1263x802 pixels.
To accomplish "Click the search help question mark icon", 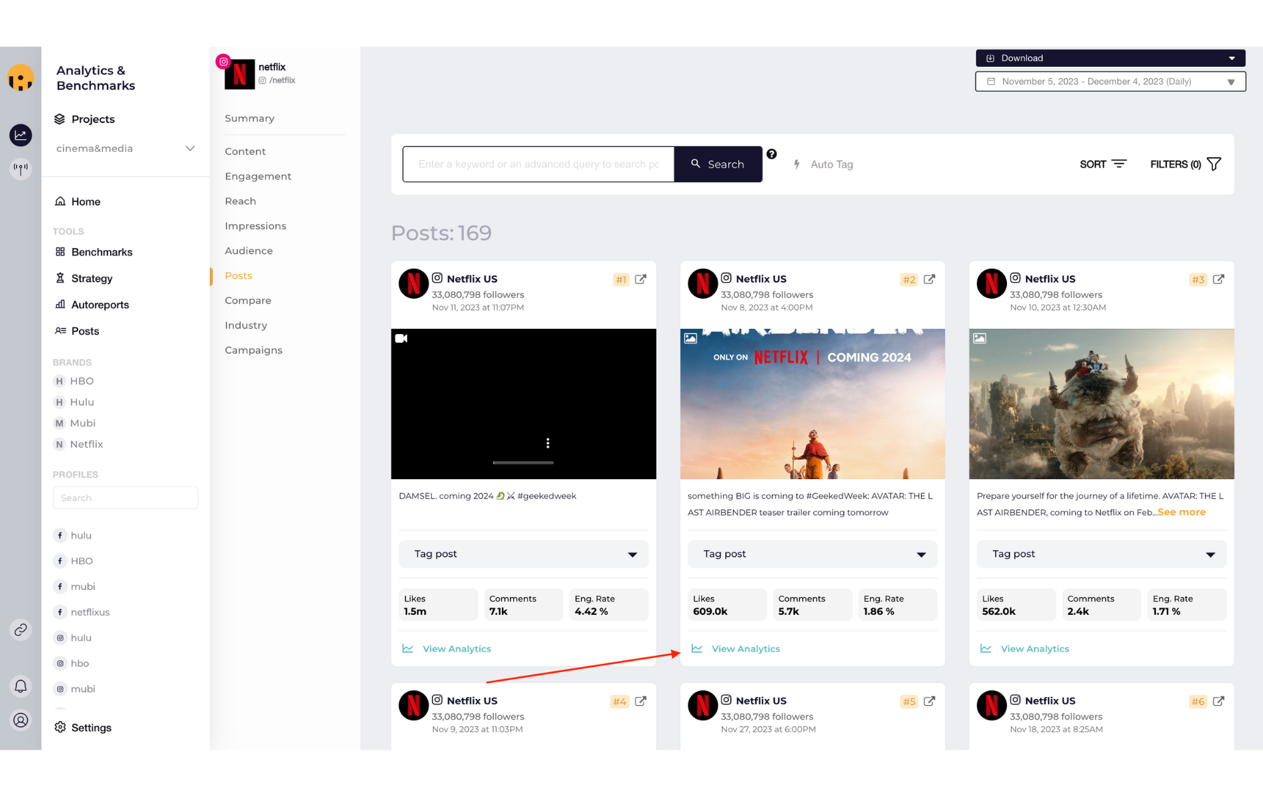I will pos(772,154).
